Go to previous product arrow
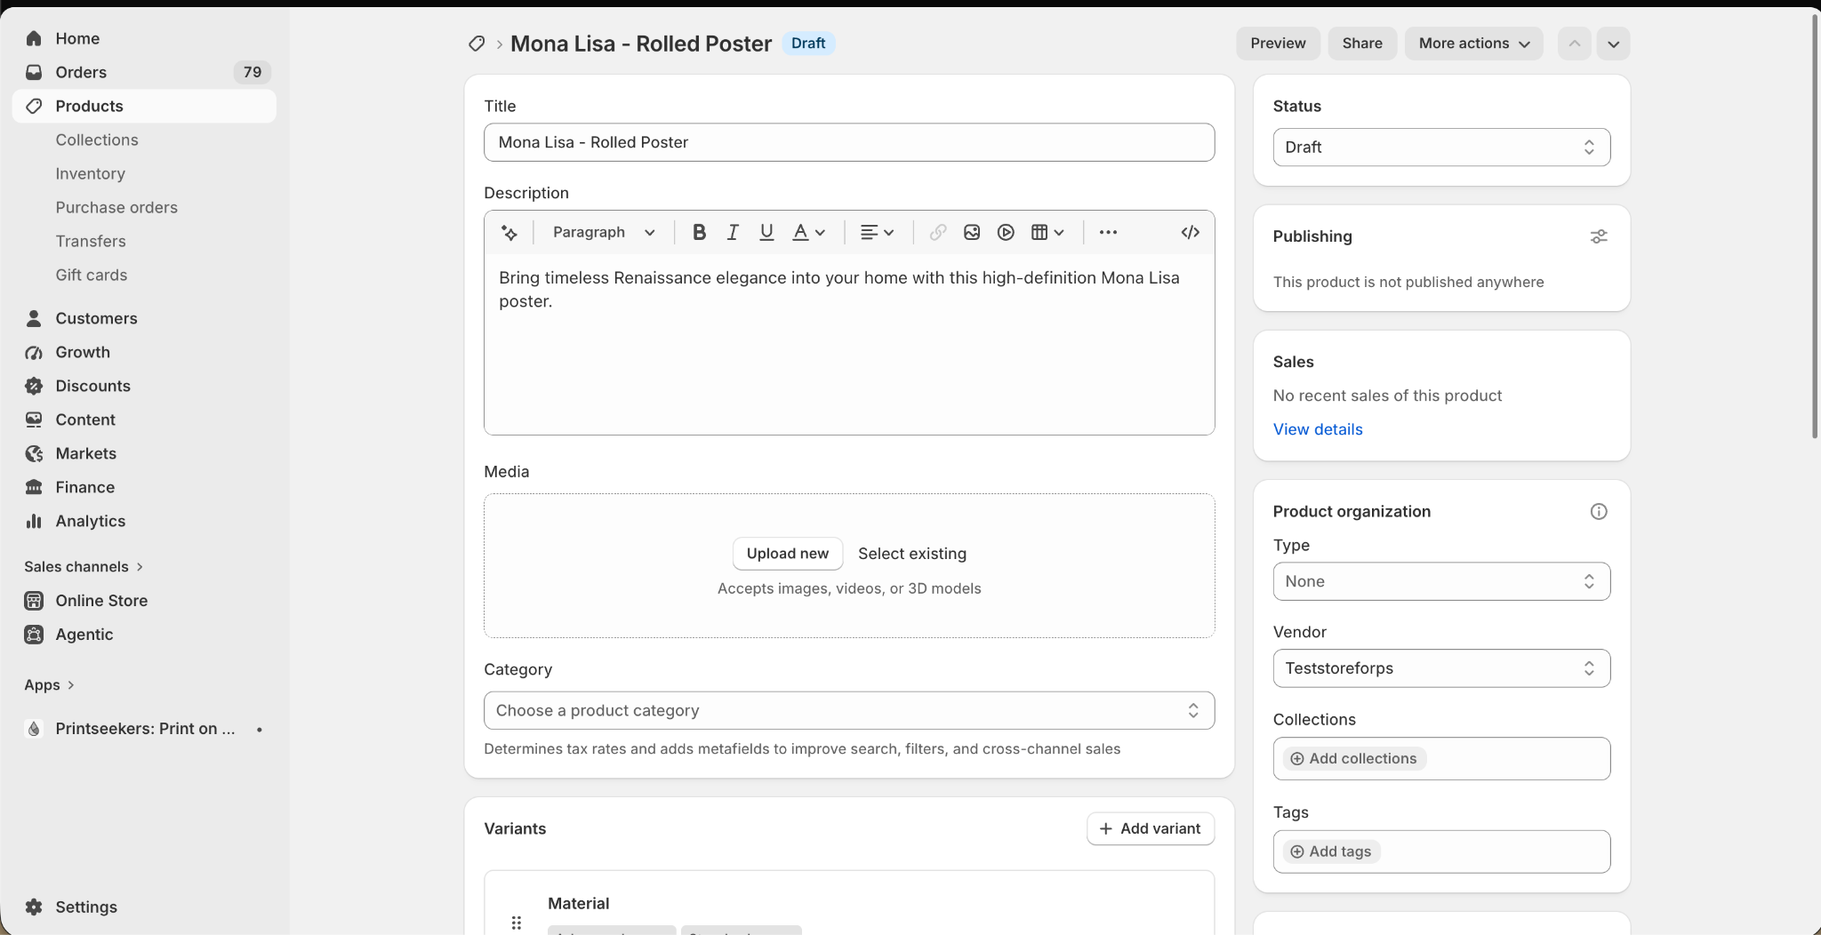This screenshot has height=935, width=1821. click(x=1574, y=44)
